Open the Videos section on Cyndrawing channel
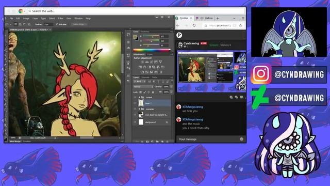330x186 pixels. point(226,45)
